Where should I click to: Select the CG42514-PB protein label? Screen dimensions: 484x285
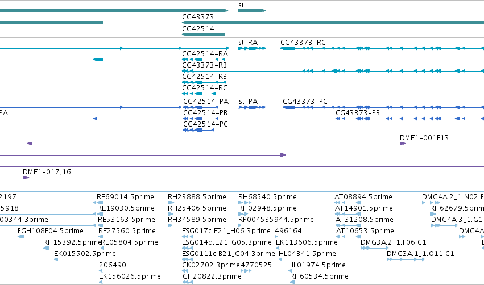pos(205,113)
